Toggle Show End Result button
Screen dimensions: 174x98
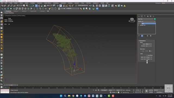pos(142,36)
